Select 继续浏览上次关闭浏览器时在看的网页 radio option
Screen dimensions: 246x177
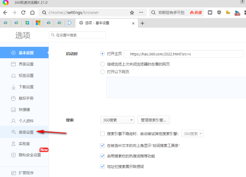102,64
